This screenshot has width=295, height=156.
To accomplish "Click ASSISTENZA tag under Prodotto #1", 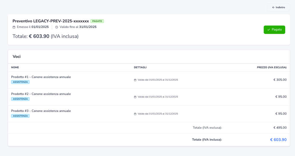I will [x=20, y=82].
